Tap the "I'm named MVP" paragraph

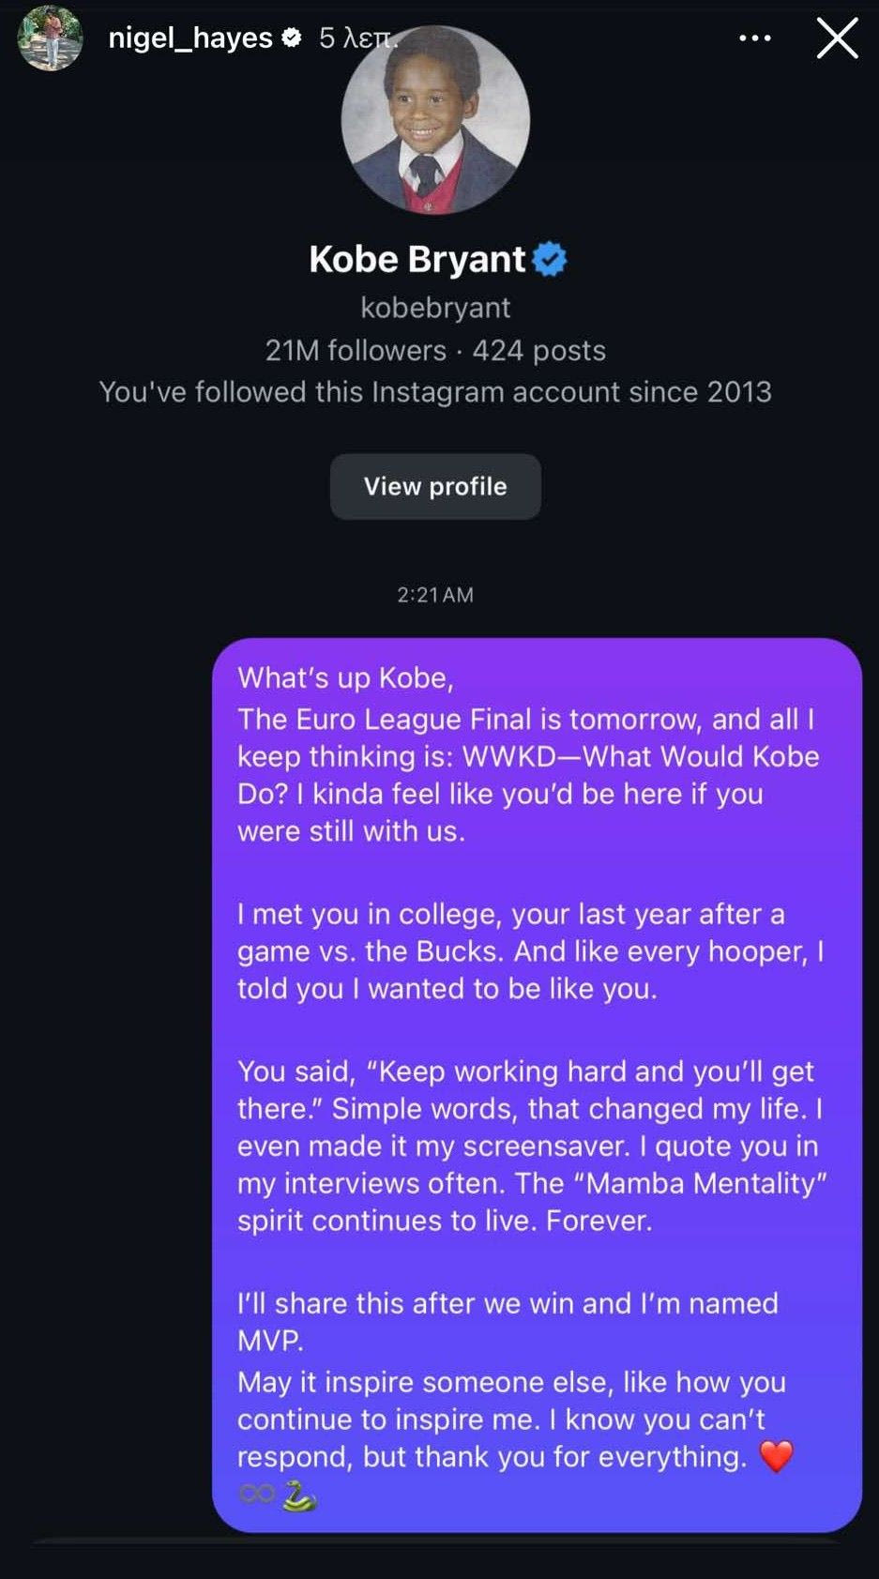click(507, 1320)
